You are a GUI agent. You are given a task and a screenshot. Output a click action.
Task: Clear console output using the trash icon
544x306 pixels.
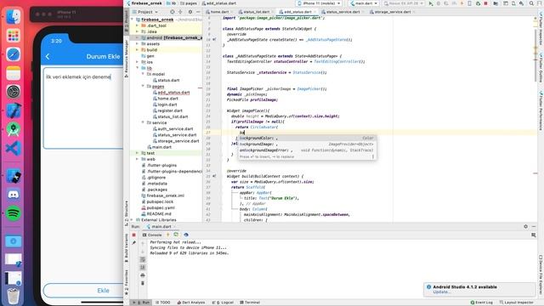(143, 283)
